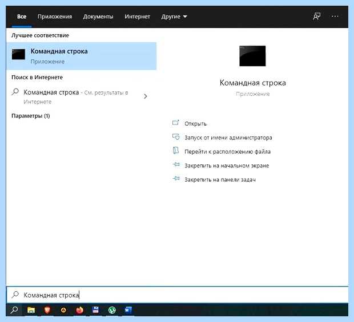Open the floppy disk app on the taskbar
The height and width of the screenshot is (322, 354).
[96, 310]
